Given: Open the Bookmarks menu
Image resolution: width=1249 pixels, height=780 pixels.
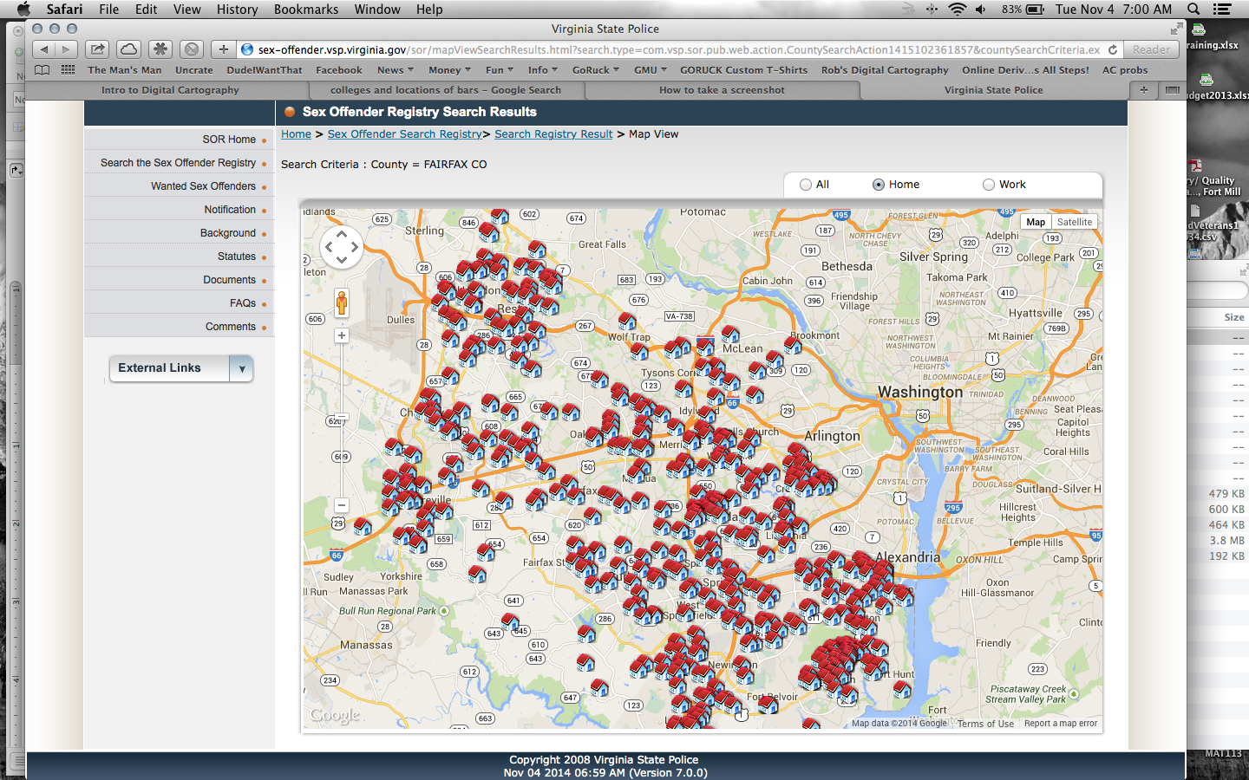Looking at the screenshot, I should click(x=306, y=10).
